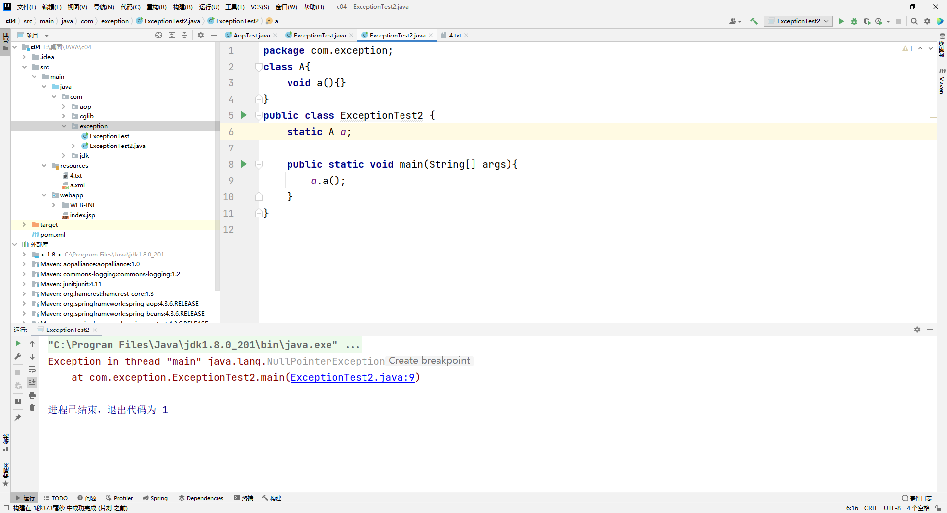The height and width of the screenshot is (513, 947).
Task: Click the select-opened-file target icon in Project panel
Action: click(x=159, y=35)
